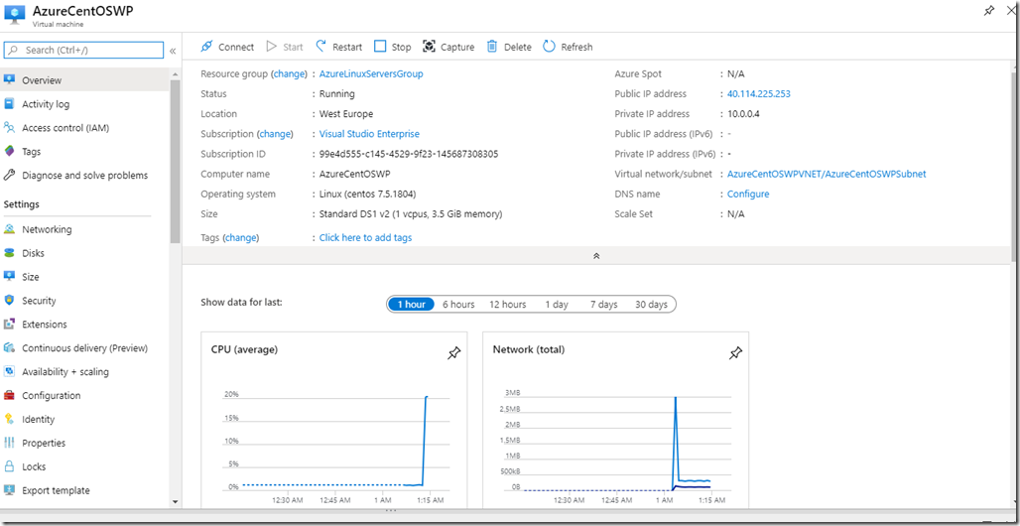The height and width of the screenshot is (526, 1020).
Task: Pin the Network (total) chart
Action: (735, 353)
